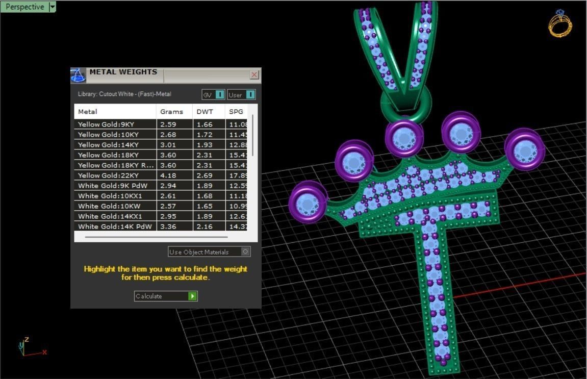Select the far-left purple bezel gemstone
Viewport: 587px width, 379px height.
click(x=308, y=203)
